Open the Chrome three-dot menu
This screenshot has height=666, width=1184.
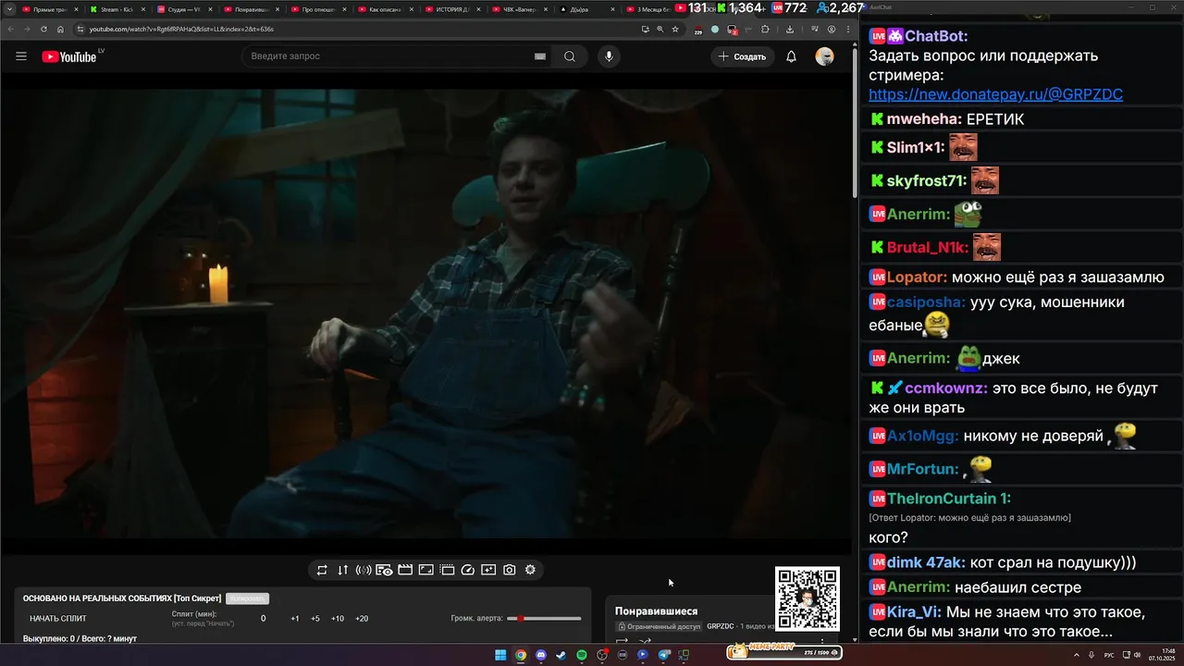pos(848,29)
